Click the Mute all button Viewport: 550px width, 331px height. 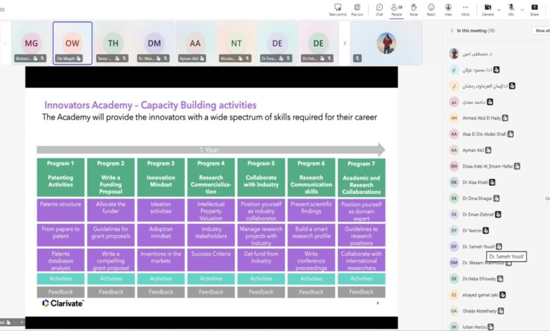click(x=542, y=31)
